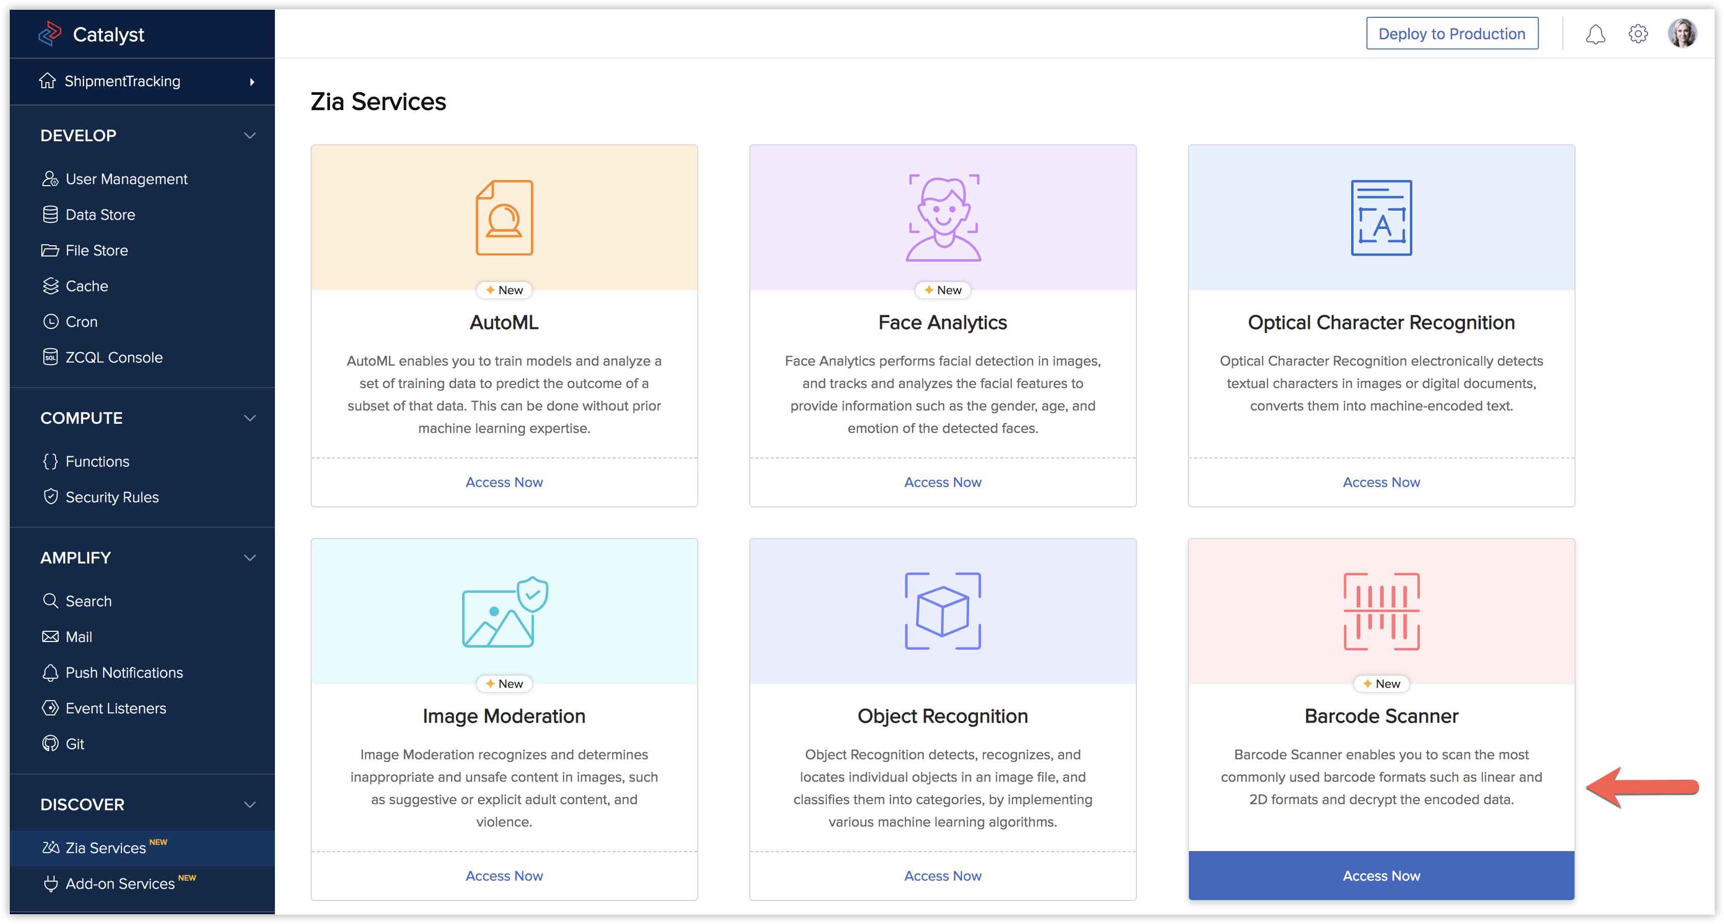Click the Image Moderation picture icon
The image size is (1724, 924).
click(x=504, y=612)
